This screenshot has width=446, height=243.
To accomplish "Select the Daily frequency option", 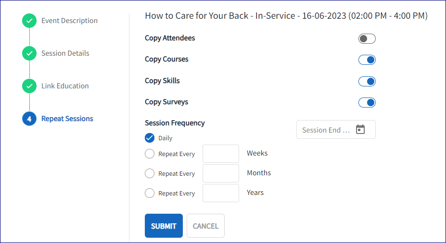I will point(150,138).
